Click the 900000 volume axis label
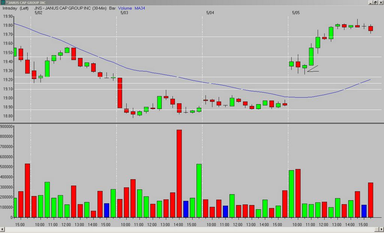 tap(7, 126)
